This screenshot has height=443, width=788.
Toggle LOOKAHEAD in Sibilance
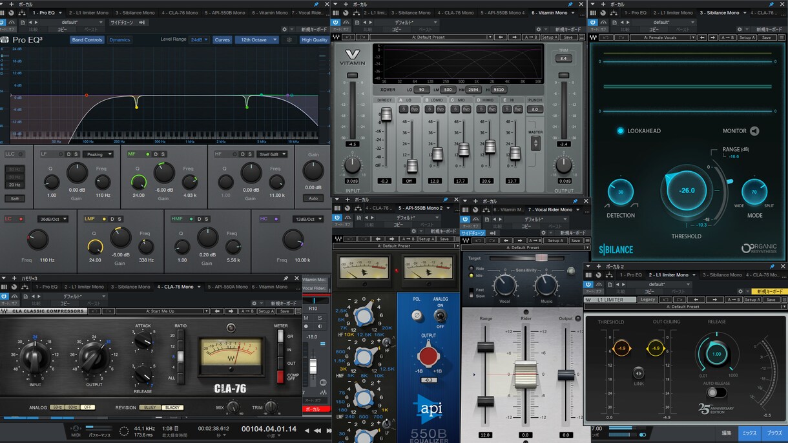tap(621, 130)
